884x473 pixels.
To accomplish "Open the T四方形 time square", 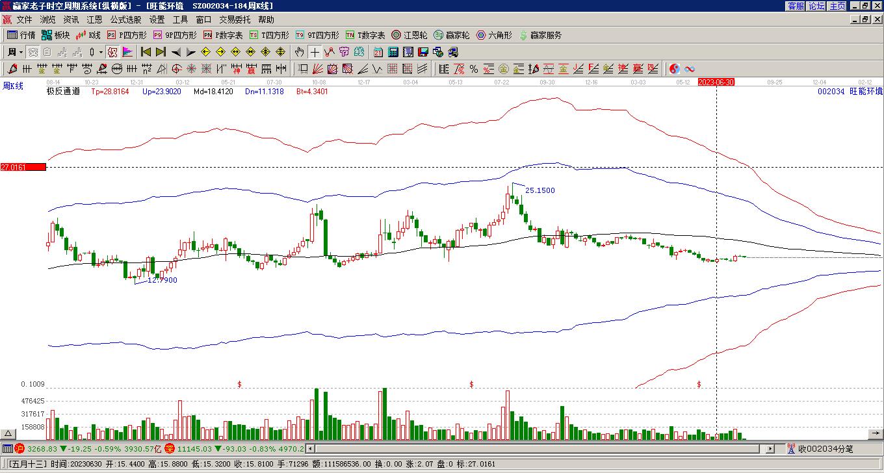I will pos(269,35).
